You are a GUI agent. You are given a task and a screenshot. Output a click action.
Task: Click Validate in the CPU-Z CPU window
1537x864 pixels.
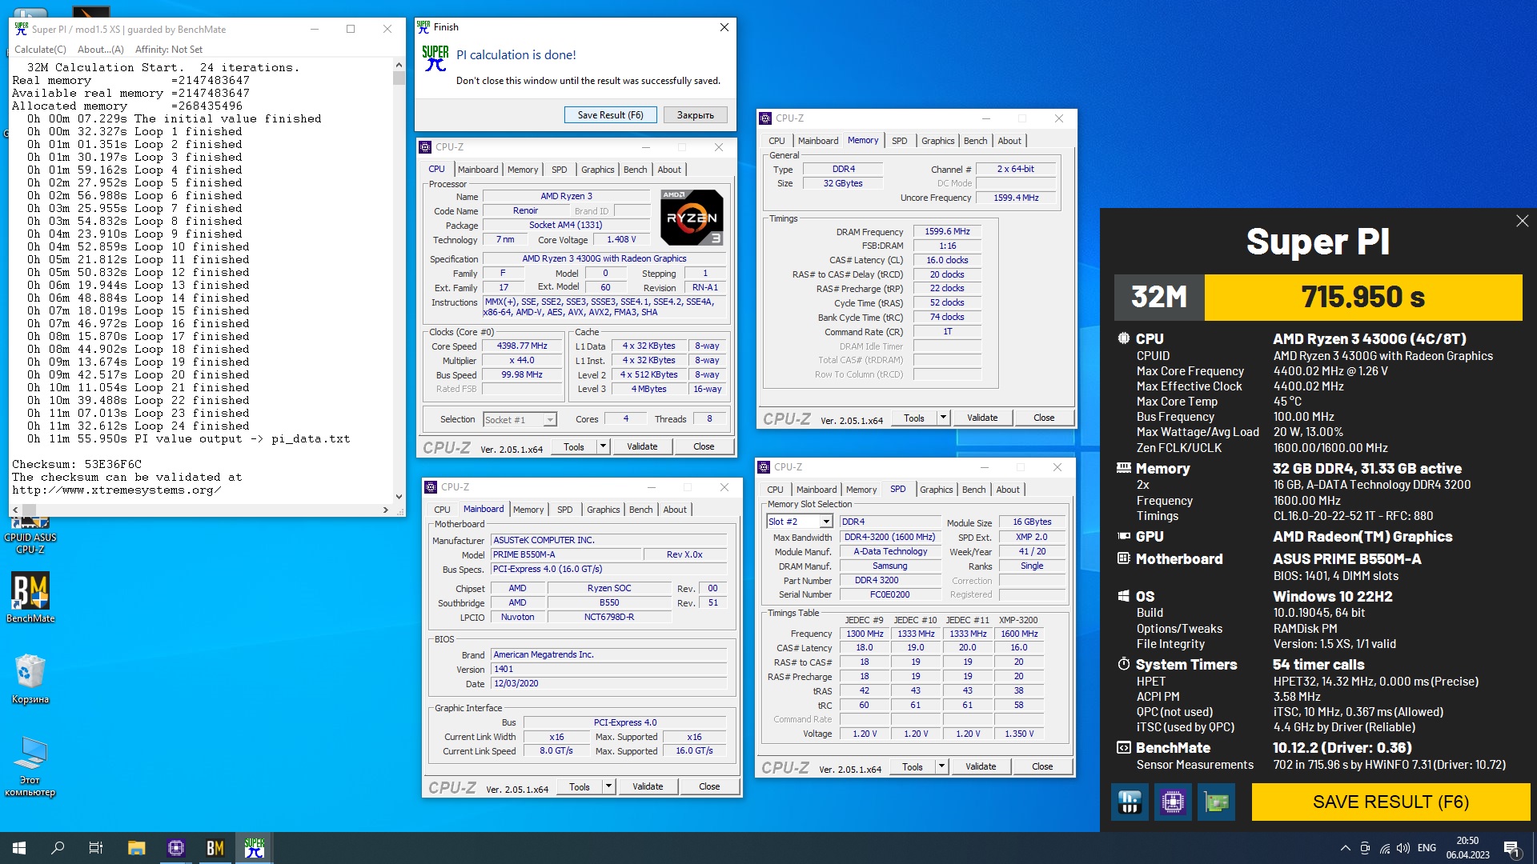[x=642, y=446]
